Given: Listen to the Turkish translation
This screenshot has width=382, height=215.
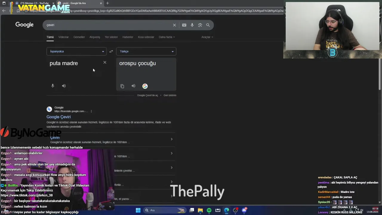Looking at the screenshot, I should [x=133, y=86].
